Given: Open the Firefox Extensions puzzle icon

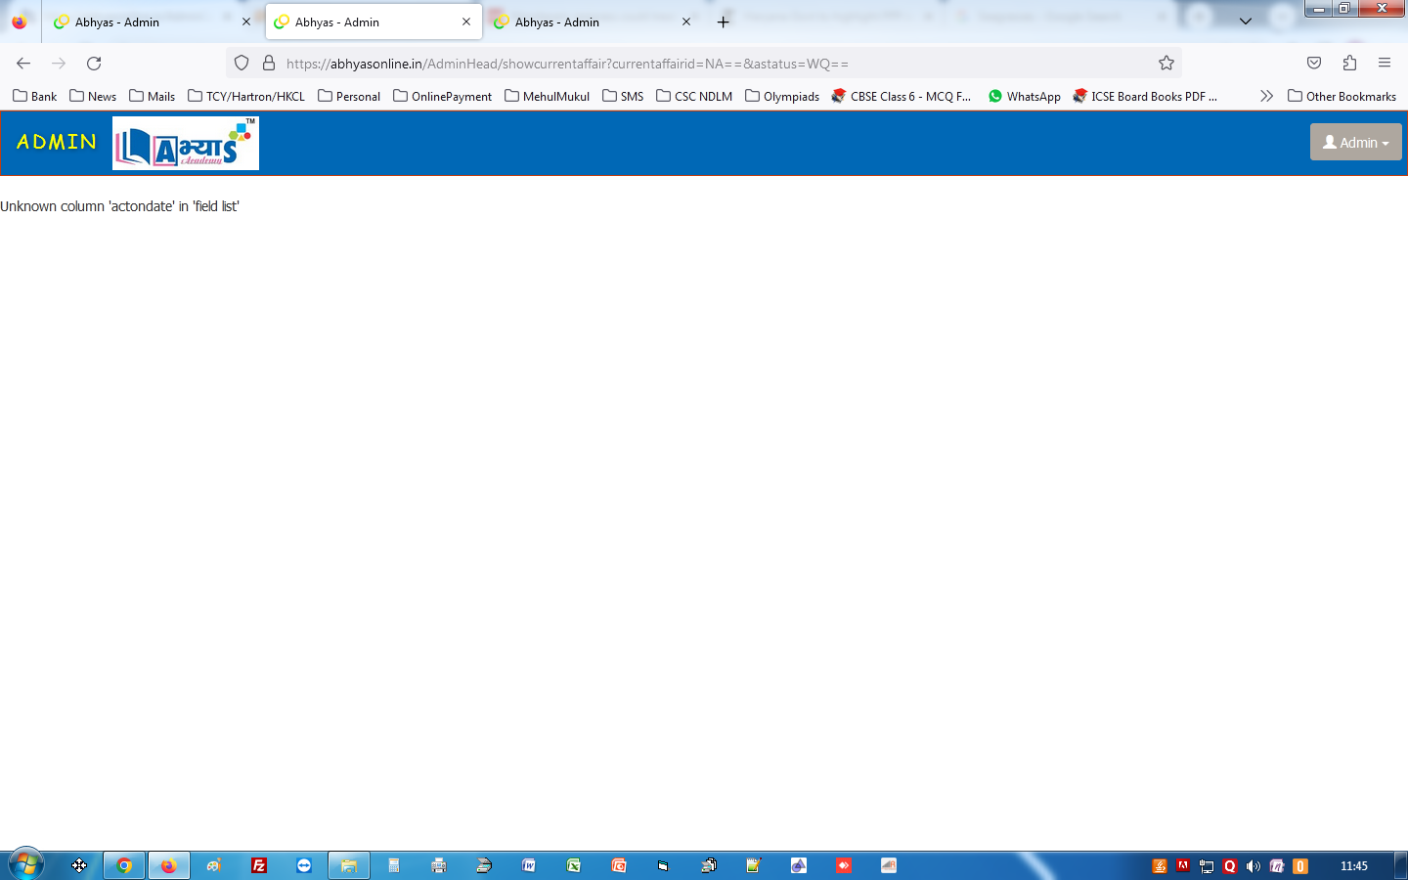Looking at the screenshot, I should [x=1349, y=64].
